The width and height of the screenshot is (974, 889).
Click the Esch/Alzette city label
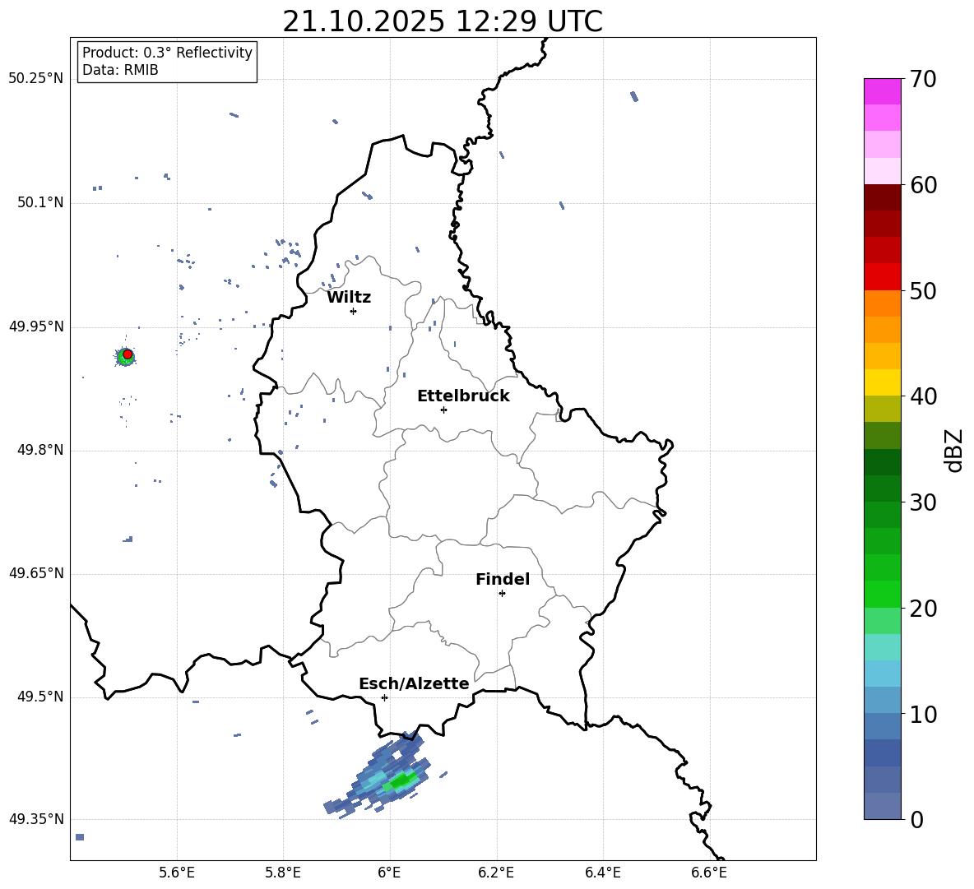coord(414,684)
